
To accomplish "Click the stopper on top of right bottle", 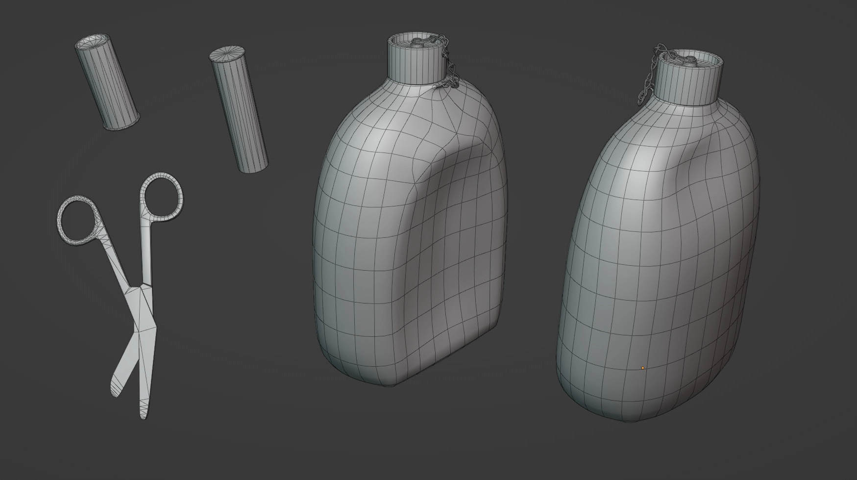I will (690, 61).
